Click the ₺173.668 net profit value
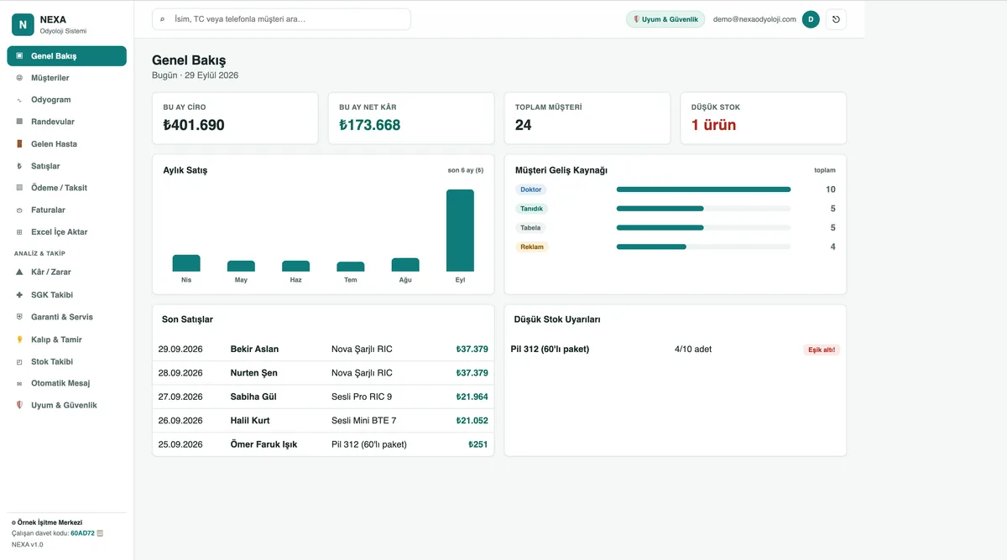1007x560 pixels. pyautogui.click(x=370, y=125)
